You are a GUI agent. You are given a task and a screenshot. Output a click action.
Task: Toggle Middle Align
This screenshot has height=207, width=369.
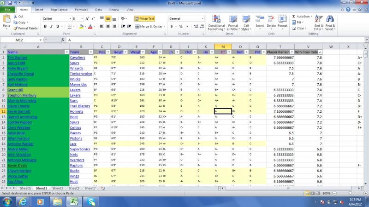tap(108, 18)
